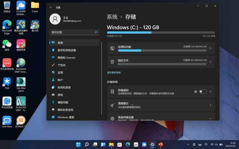Click the sidebar vertical scrollbar
The width and height of the screenshot is (239, 149).
point(102,78)
